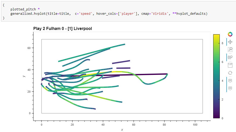This screenshot has width=236, height=132.
Task: Save the plot with the Save icon
Action: [230, 65]
